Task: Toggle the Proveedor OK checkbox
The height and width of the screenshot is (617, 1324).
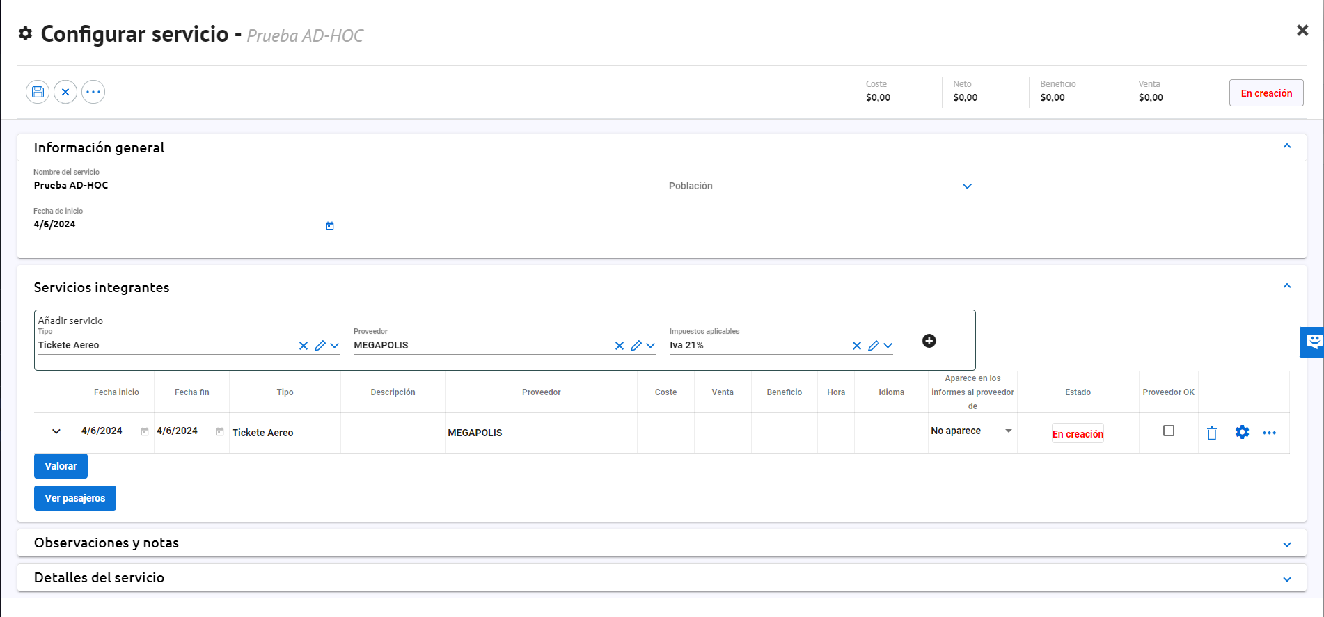Action: (x=1168, y=431)
